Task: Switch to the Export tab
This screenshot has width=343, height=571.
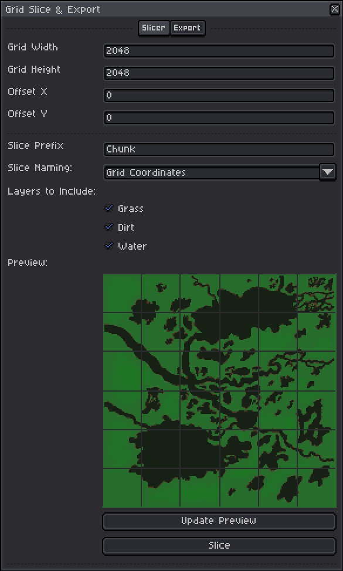Action: point(187,28)
